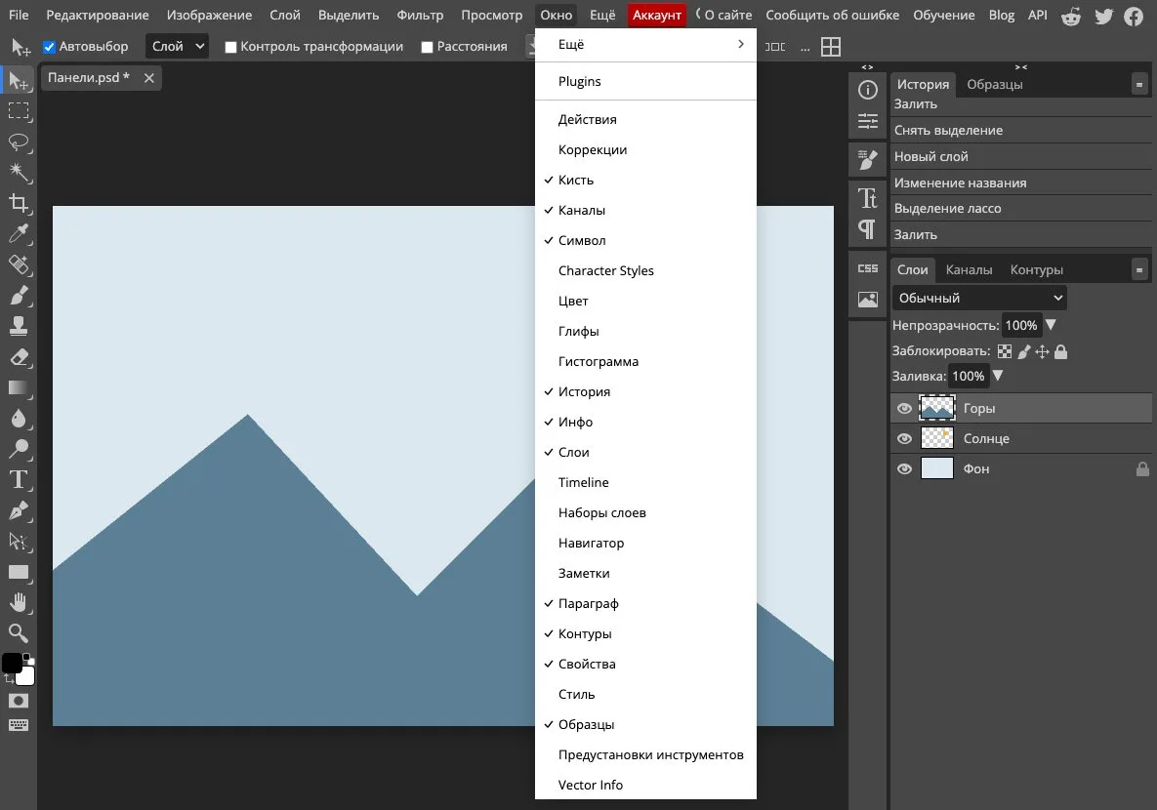Select the Hand tool

click(19, 603)
